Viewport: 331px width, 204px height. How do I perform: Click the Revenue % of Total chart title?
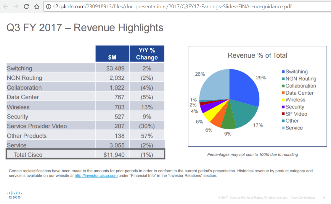[x=257, y=55]
